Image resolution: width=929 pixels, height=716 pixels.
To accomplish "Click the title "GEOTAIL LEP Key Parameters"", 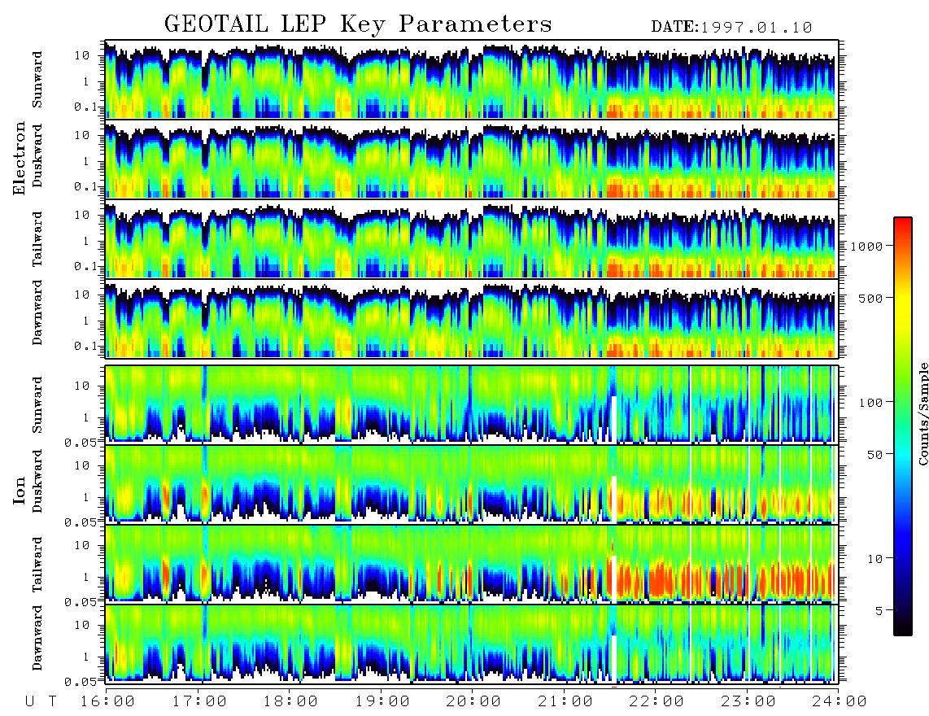I will pyautogui.click(x=358, y=25).
